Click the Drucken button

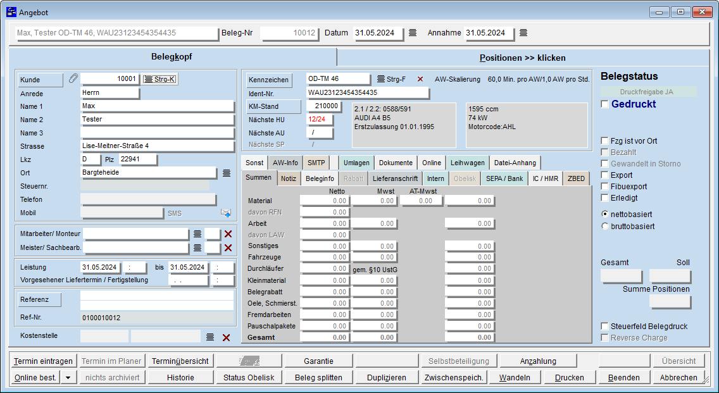(x=569, y=378)
